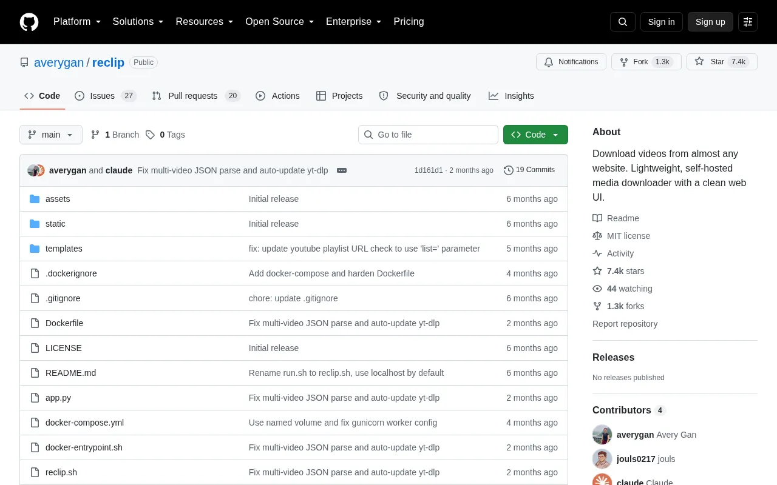Click the averygan avatar in commit bar
This screenshot has width=777, height=485.
[x=33, y=170]
